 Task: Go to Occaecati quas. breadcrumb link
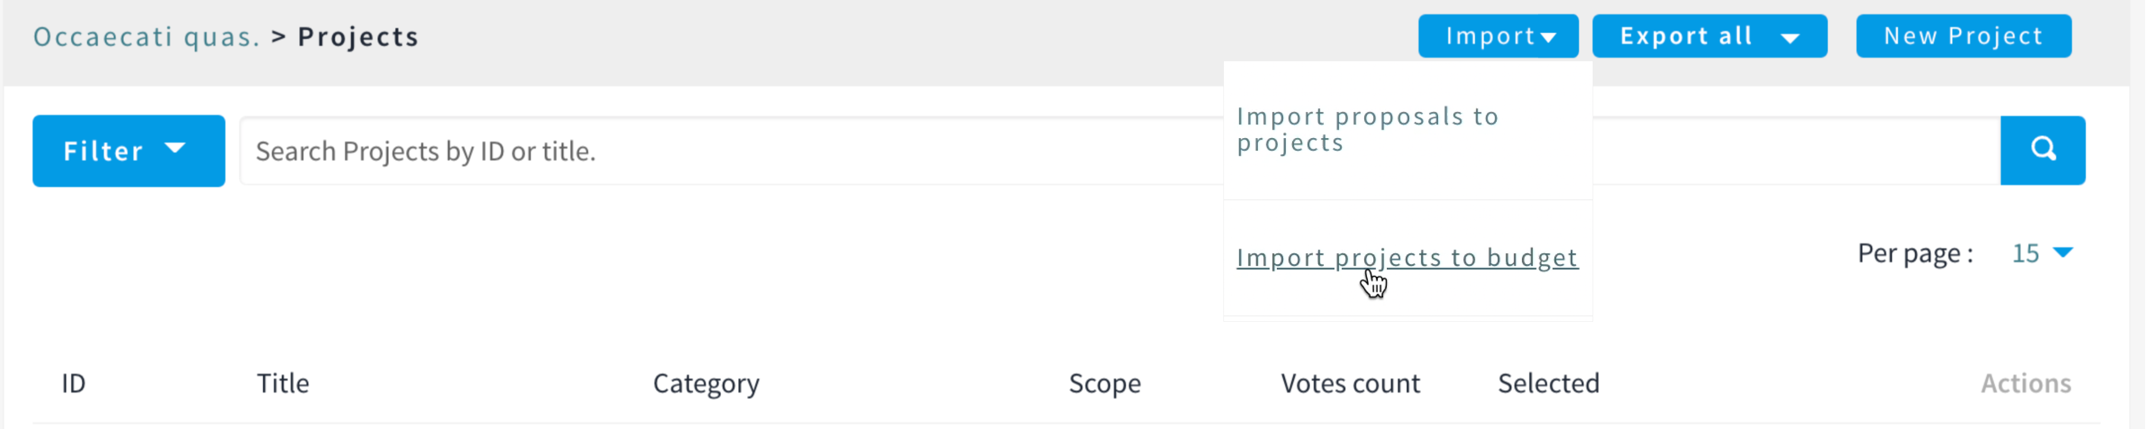pos(147,37)
